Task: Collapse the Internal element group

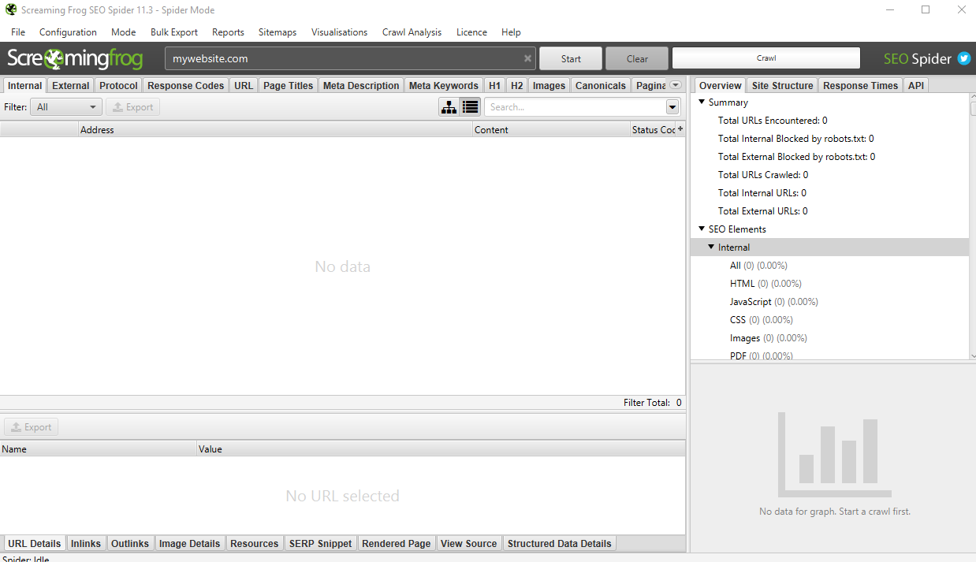Action: pyautogui.click(x=711, y=247)
